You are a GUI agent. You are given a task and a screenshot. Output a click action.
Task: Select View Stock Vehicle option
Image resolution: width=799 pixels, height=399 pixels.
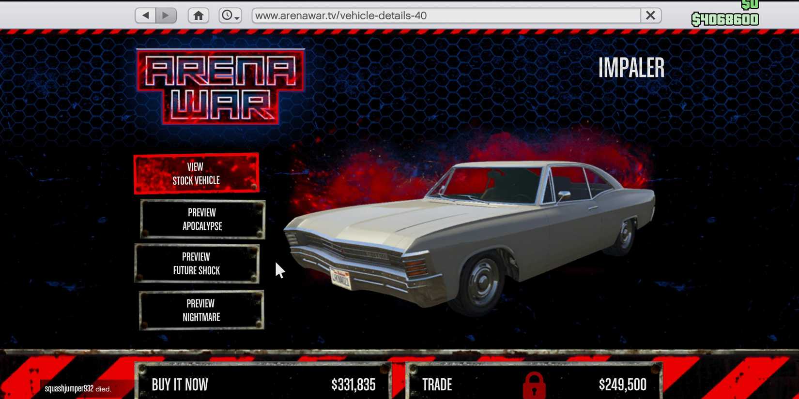click(196, 174)
